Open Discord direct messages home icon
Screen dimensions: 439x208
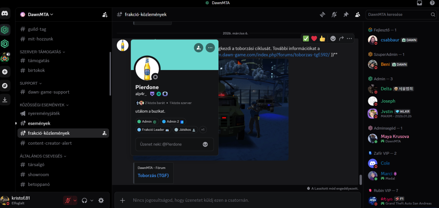pyautogui.click(x=5, y=14)
